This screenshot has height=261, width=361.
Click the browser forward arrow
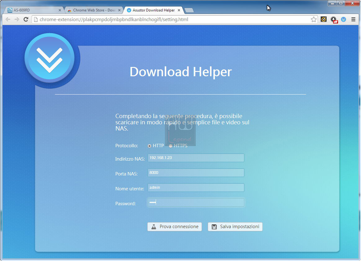click(17, 19)
